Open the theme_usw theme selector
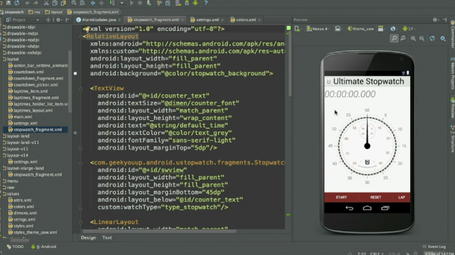The width and height of the screenshot is (455, 255). (x=360, y=29)
